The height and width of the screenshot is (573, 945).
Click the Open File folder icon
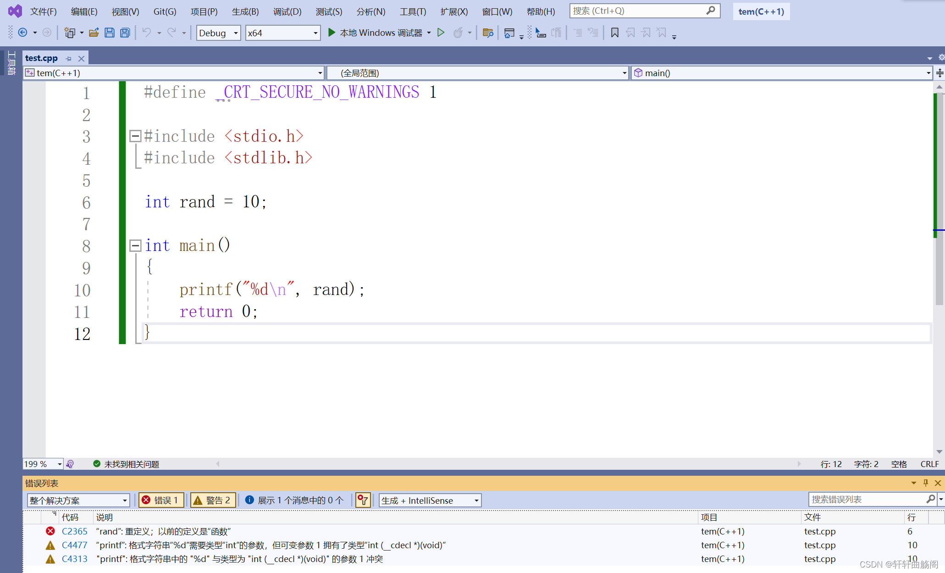tap(94, 33)
